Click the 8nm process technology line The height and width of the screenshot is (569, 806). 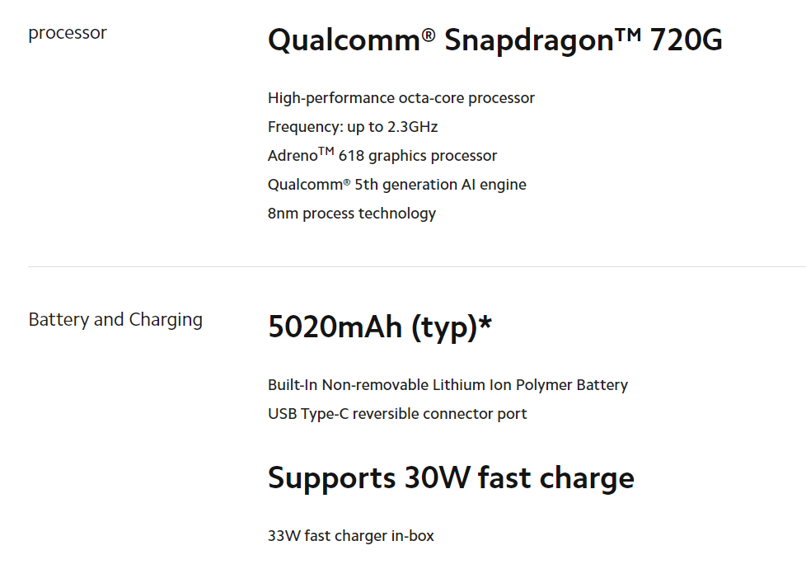pyautogui.click(x=352, y=213)
